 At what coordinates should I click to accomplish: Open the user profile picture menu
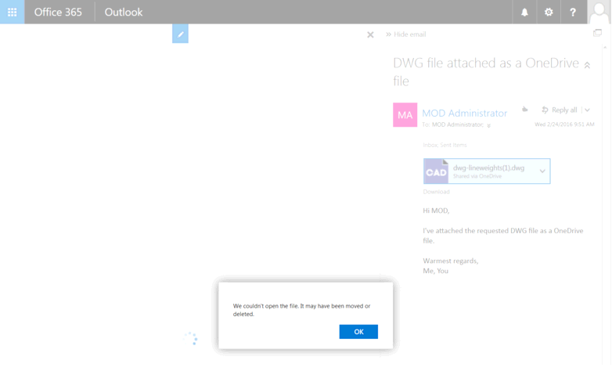point(599,12)
